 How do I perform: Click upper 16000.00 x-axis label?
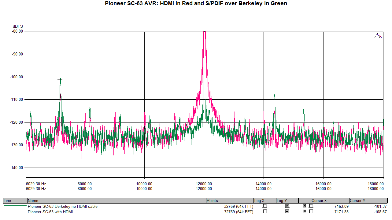tap(324, 184)
